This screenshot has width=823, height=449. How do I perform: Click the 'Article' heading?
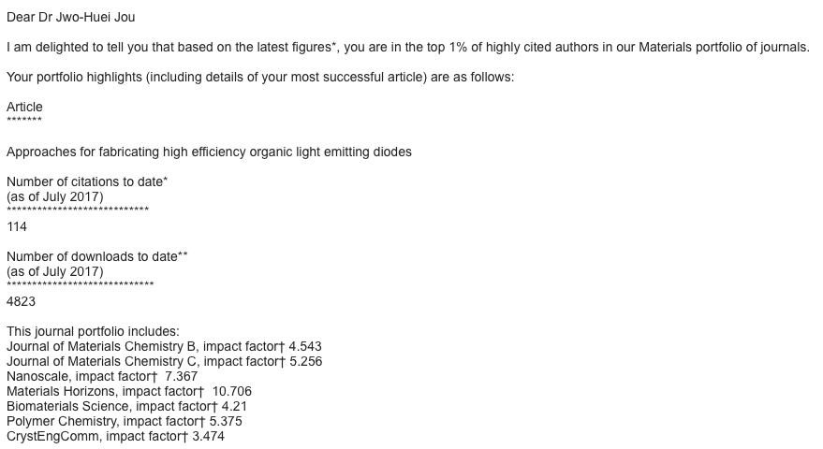click(24, 107)
